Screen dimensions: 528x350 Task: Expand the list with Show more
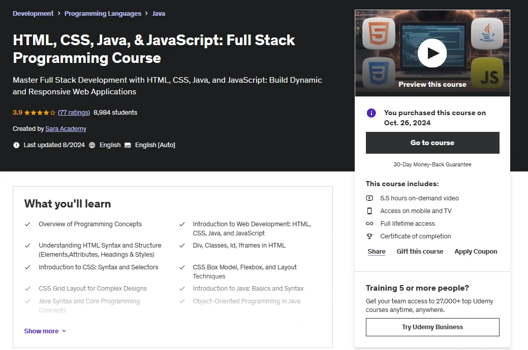click(x=45, y=331)
